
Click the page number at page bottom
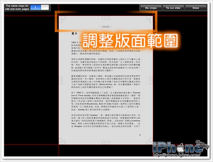(140, 135)
